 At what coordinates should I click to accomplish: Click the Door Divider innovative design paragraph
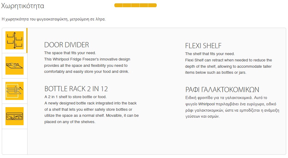(x=87, y=65)
